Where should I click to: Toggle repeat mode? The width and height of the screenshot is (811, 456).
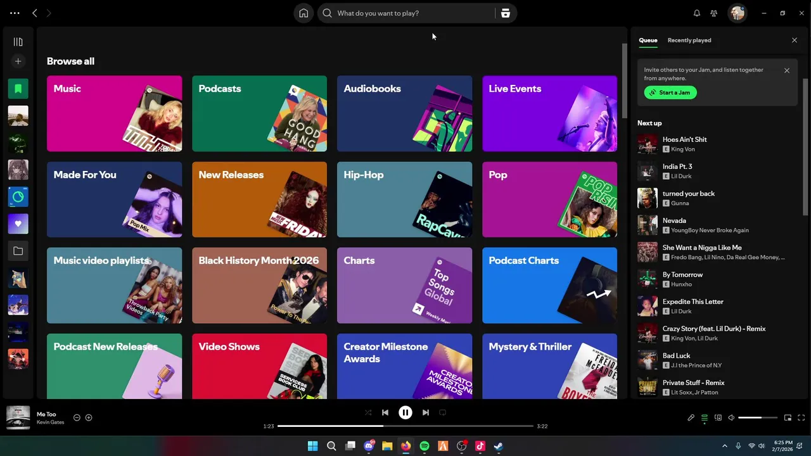pyautogui.click(x=443, y=412)
